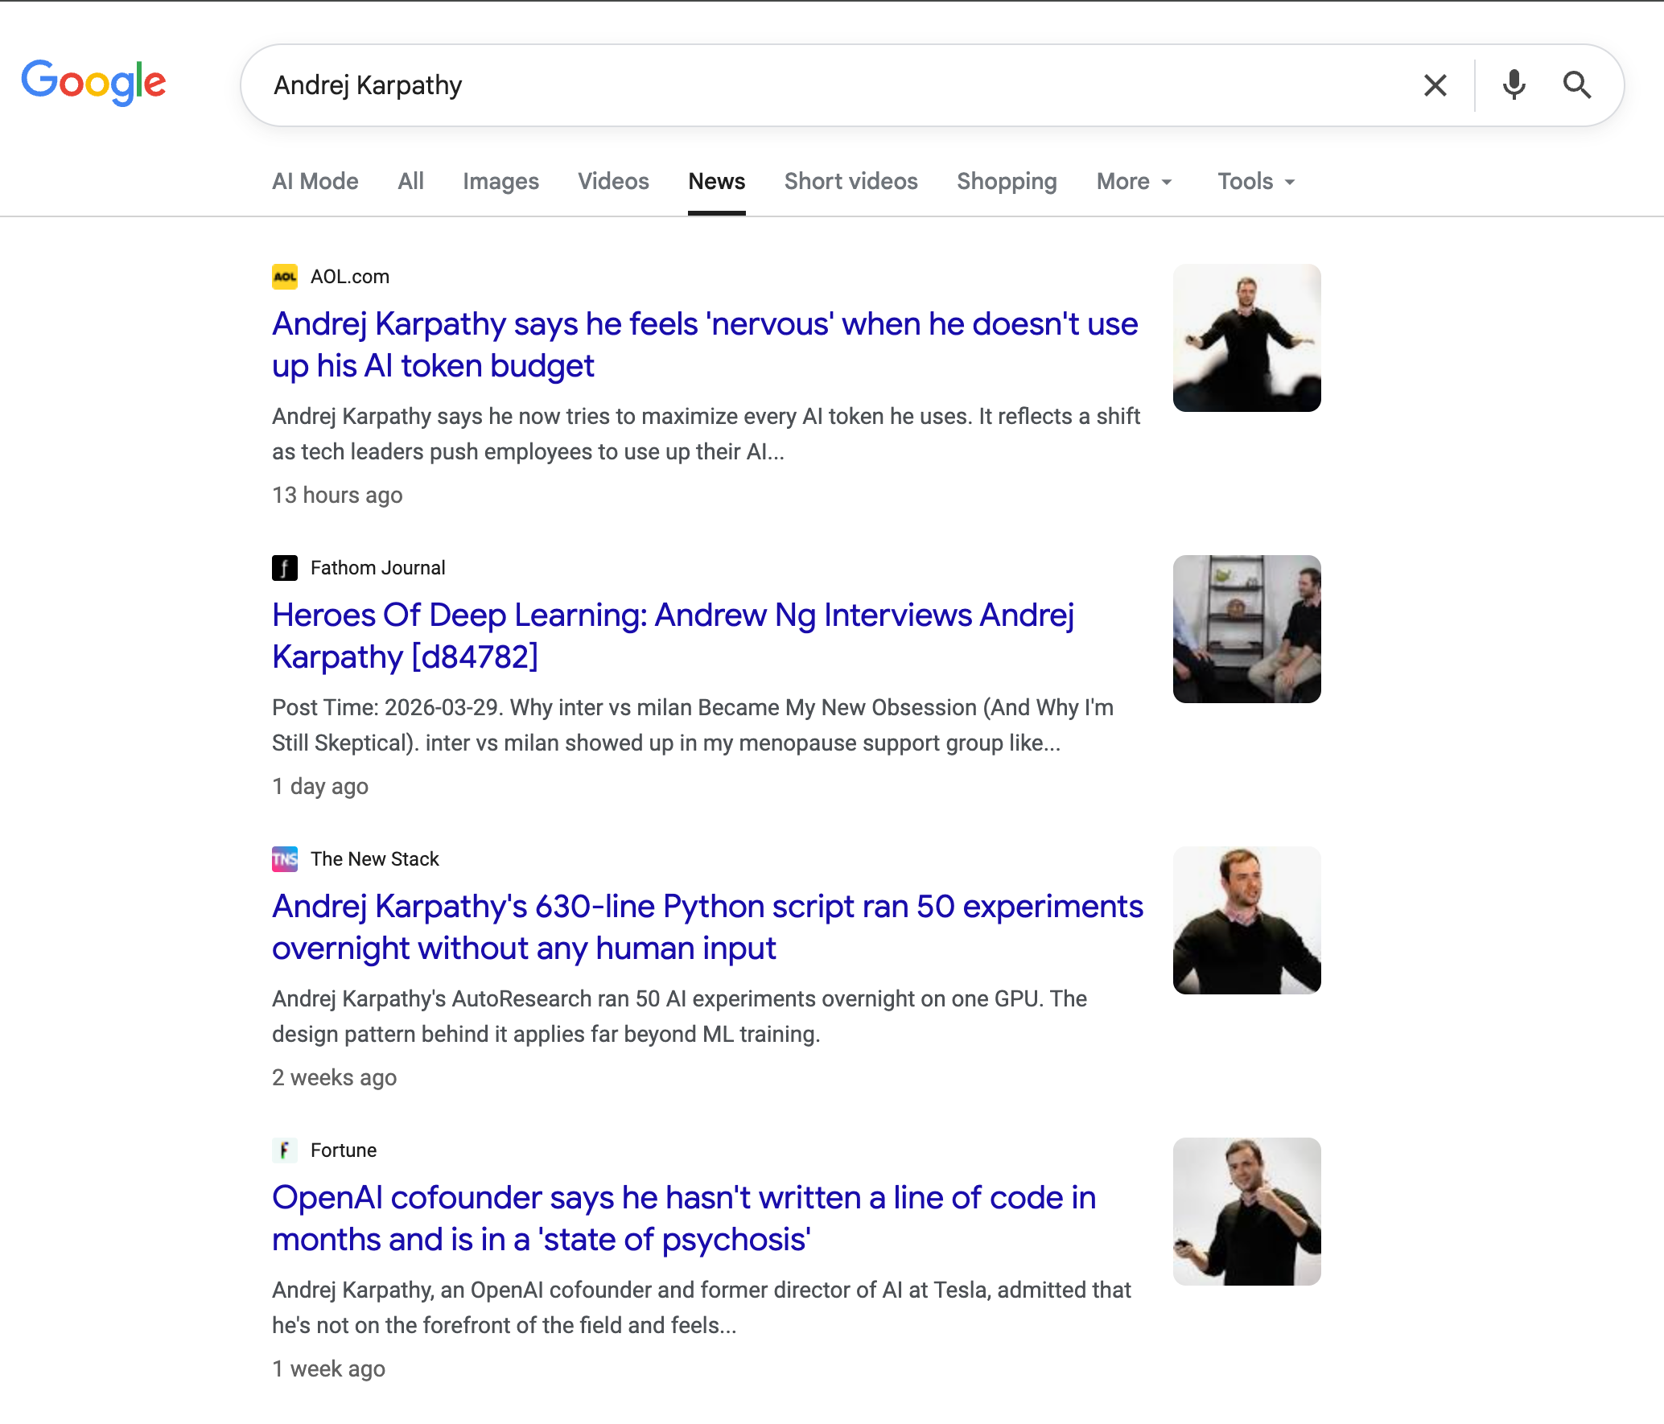The height and width of the screenshot is (1424, 1664).
Task: Click the magnifying glass search icon
Action: pyautogui.click(x=1576, y=85)
